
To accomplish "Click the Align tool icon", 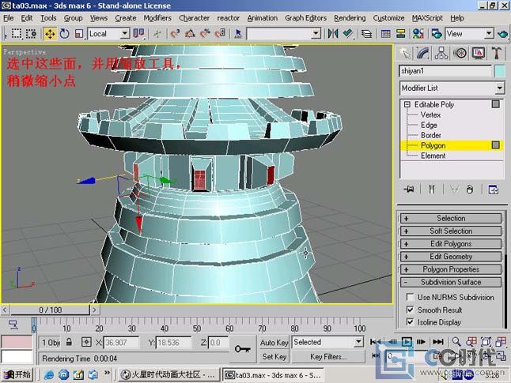I will (x=348, y=33).
